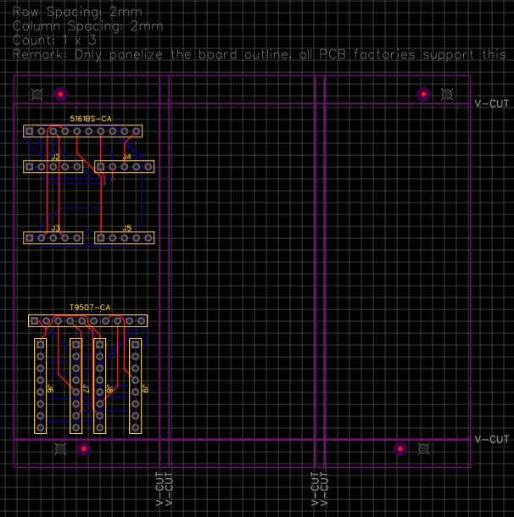Image resolution: width=514 pixels, height=517 pixels.
Task: Click the bottom-left fiducial mark
Action: 60,448
